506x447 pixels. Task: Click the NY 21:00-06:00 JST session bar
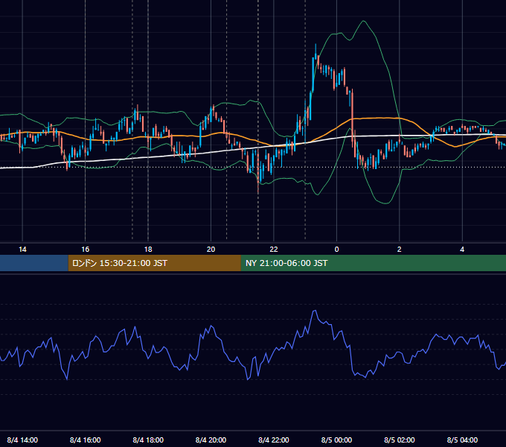click(374, 263)
